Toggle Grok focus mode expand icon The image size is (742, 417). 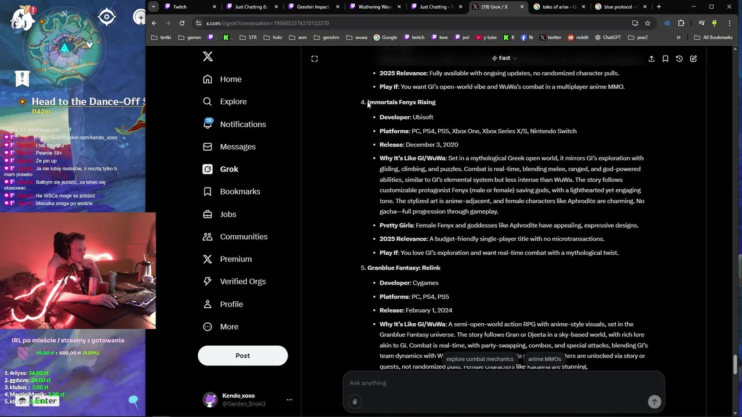tap(315, 58)
